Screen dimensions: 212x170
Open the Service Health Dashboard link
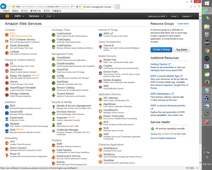click(x=163, y=138)
